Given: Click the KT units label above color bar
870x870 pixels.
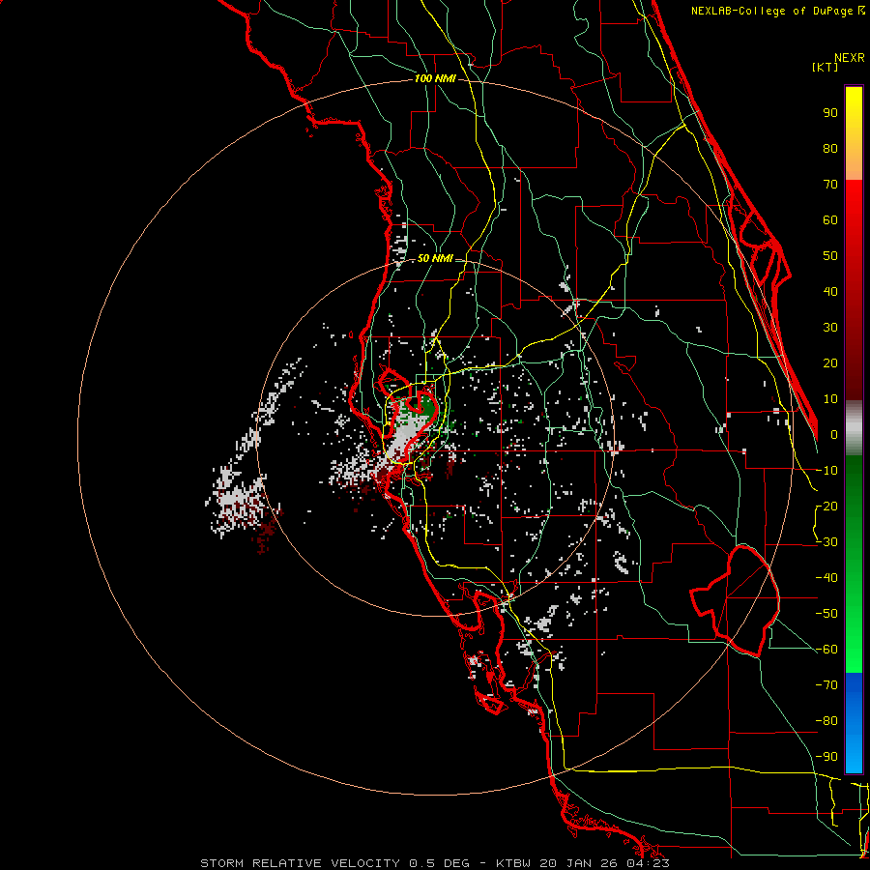Looking at the screenshot, I should [x=826, y=67].
